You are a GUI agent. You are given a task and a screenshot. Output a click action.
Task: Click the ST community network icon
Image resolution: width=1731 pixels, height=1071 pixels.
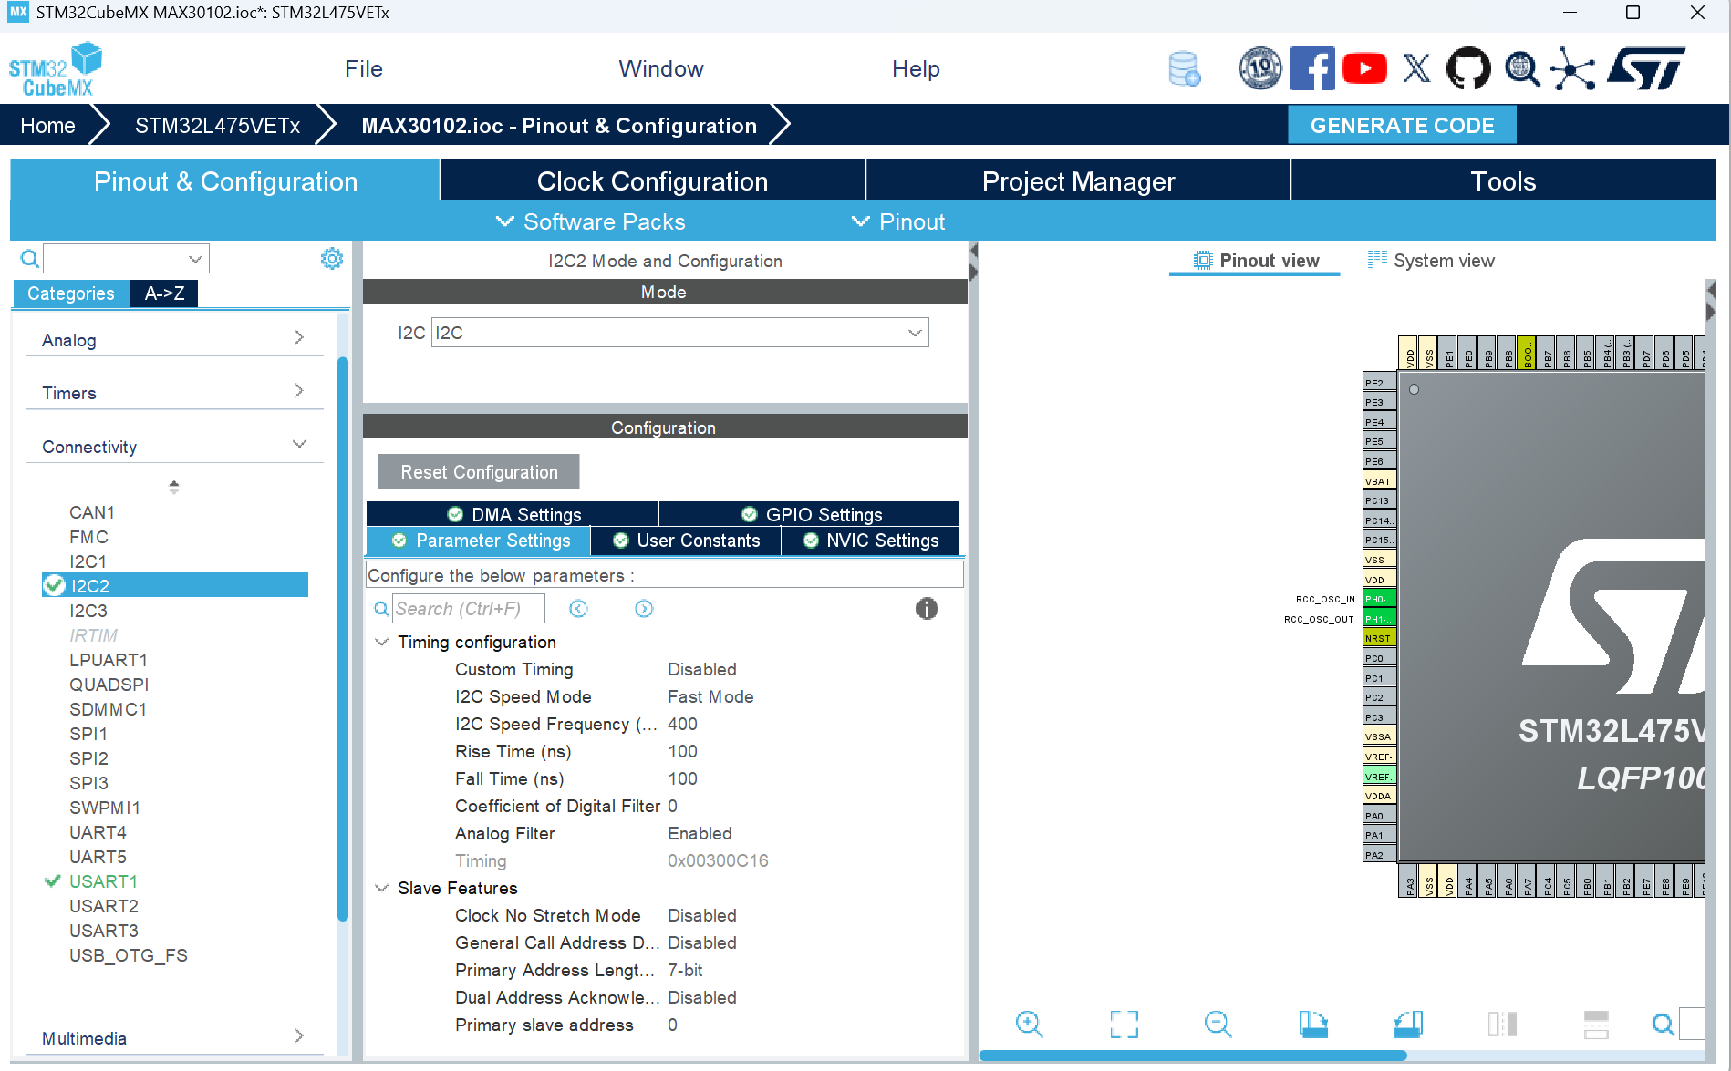(x=1573, y=68)
